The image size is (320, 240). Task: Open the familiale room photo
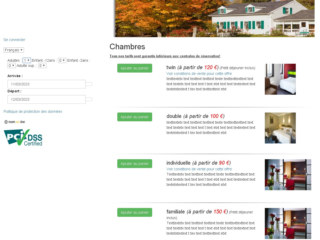[x=288, y=223]
